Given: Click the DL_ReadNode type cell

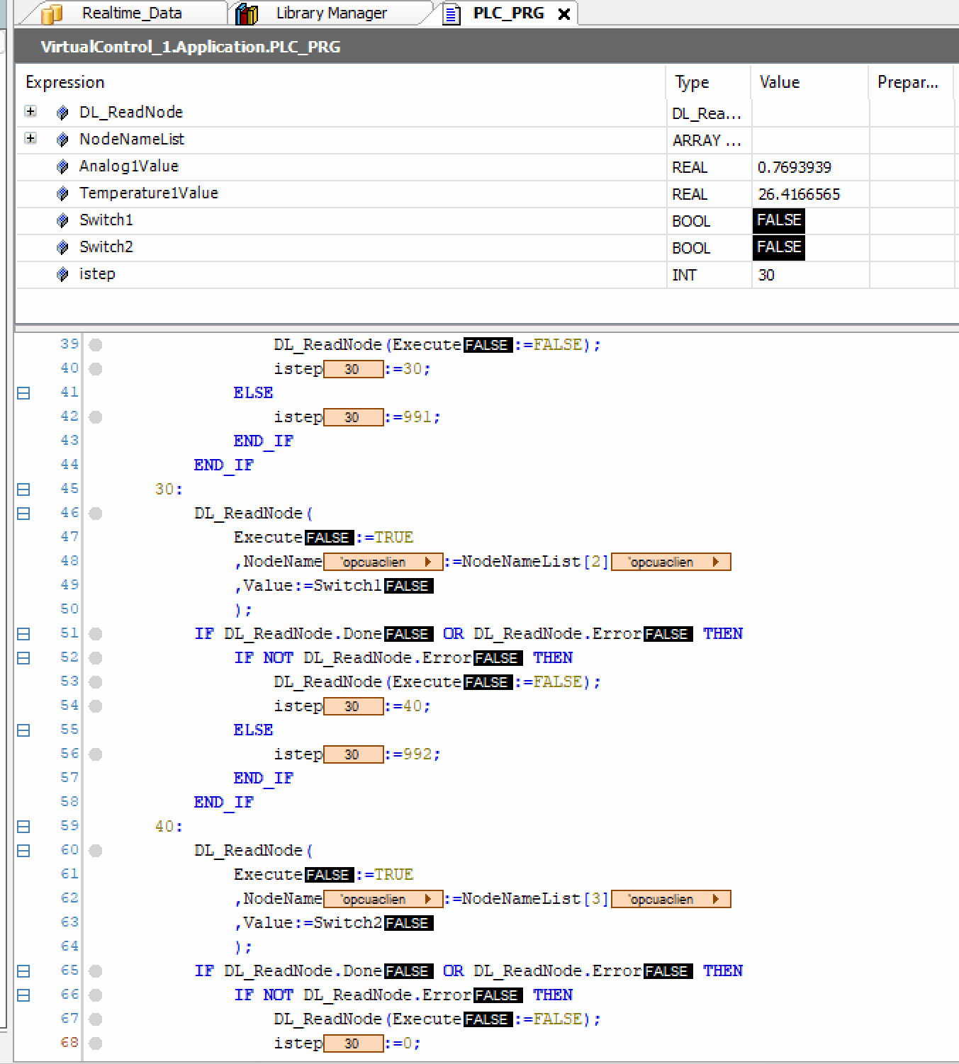Looking at the screenshot, I should [709, 113].
